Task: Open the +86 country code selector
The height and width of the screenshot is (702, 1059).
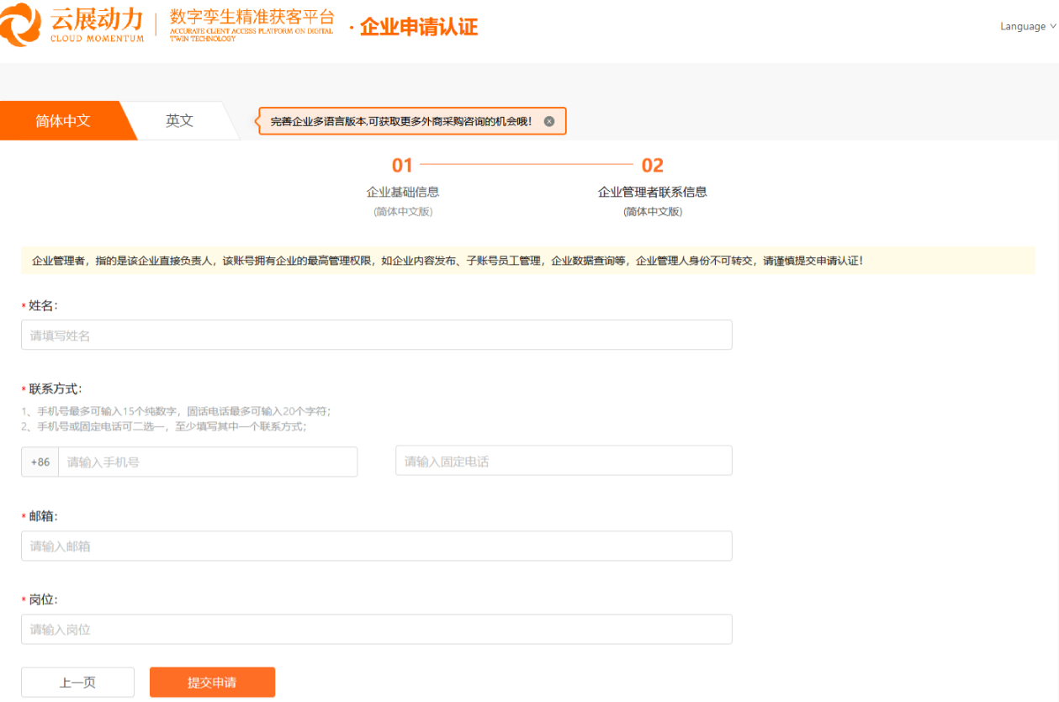Action: pos(39,461)
